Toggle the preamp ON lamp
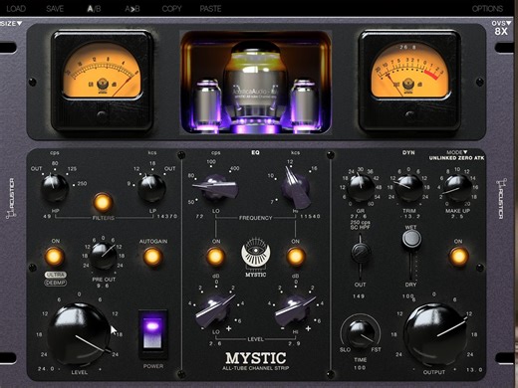This screenshot has height=388, width=518. click(55, 257)
